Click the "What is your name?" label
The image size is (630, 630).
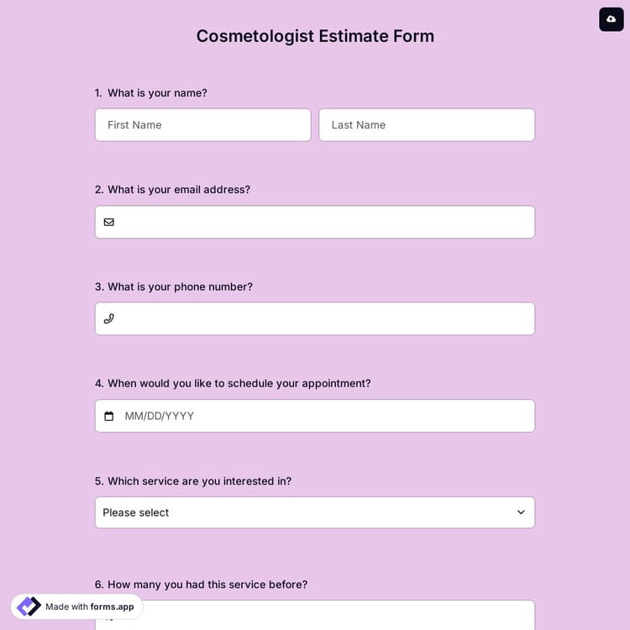(x=157, y=92)
